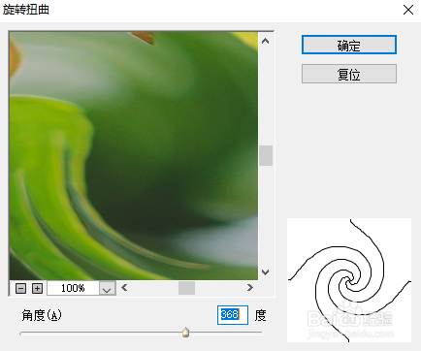The image size is (421, 351).
Task: Zoom in preview with plus icon
Action: coord(38,288)
